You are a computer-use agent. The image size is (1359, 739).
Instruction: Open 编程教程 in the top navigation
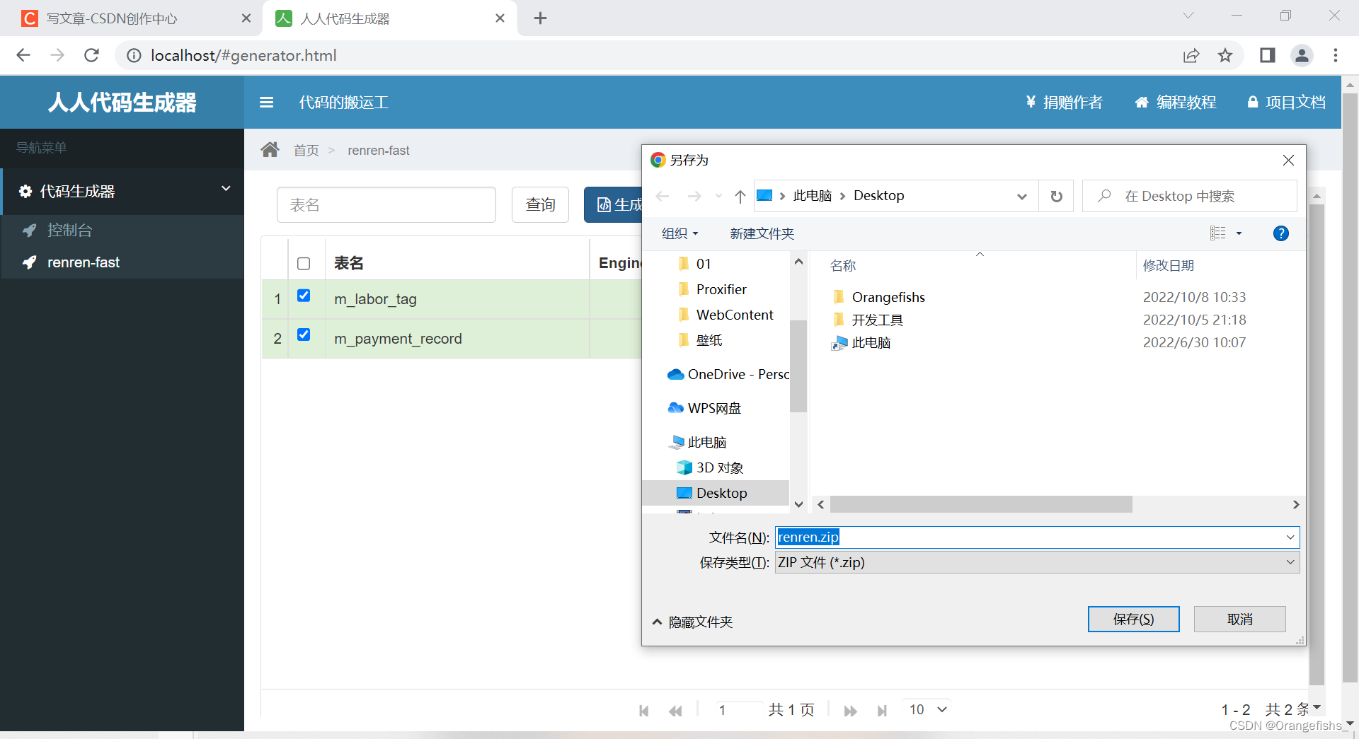point(1174,102)
